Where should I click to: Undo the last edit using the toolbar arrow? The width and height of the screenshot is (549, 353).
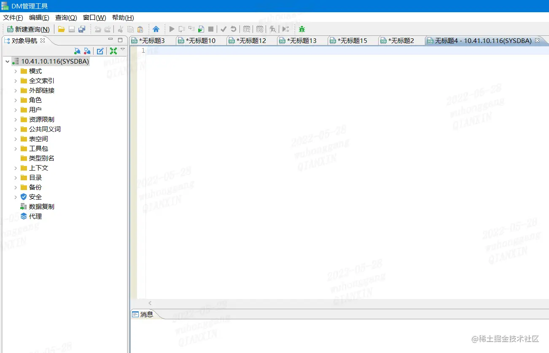point(98,29)
